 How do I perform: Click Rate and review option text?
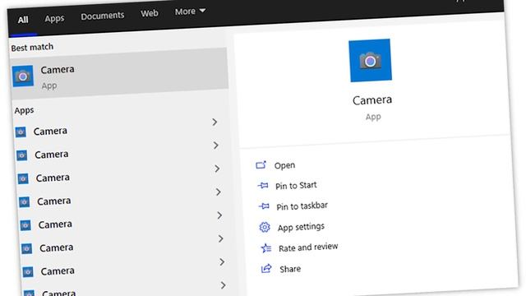pos(308,247)
